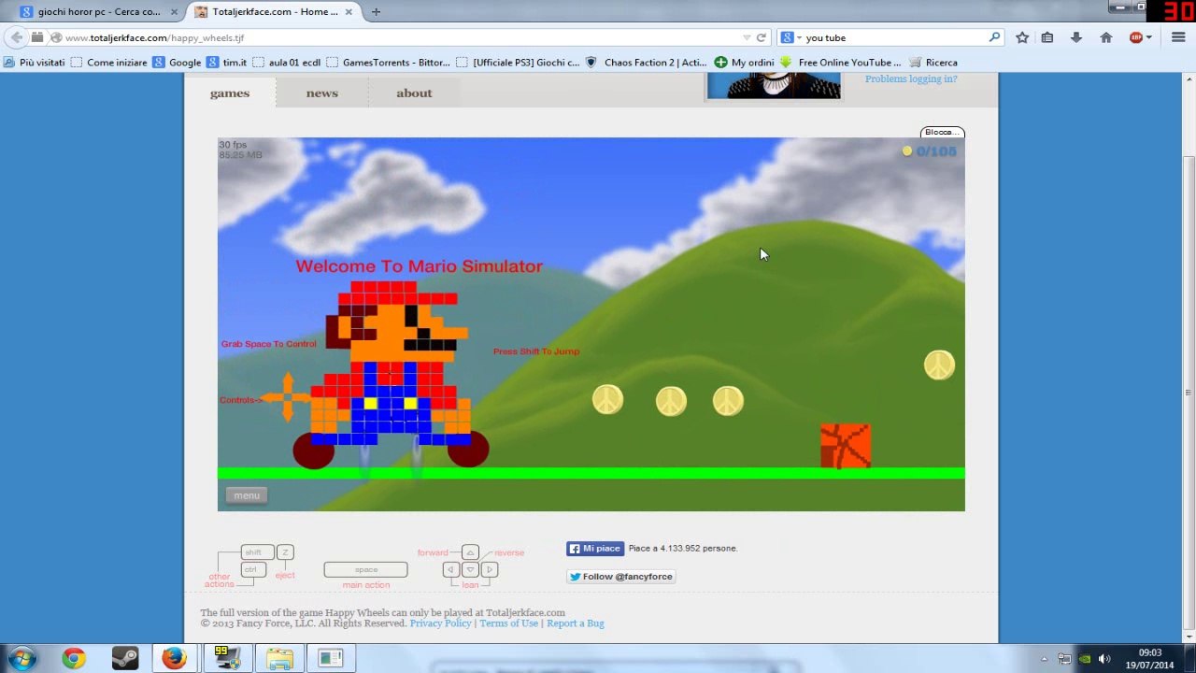Viewport: 1196px width, 673px height.
Task: Open the 'Free Online YouTube...' bookmark
Action: (841, 63)
